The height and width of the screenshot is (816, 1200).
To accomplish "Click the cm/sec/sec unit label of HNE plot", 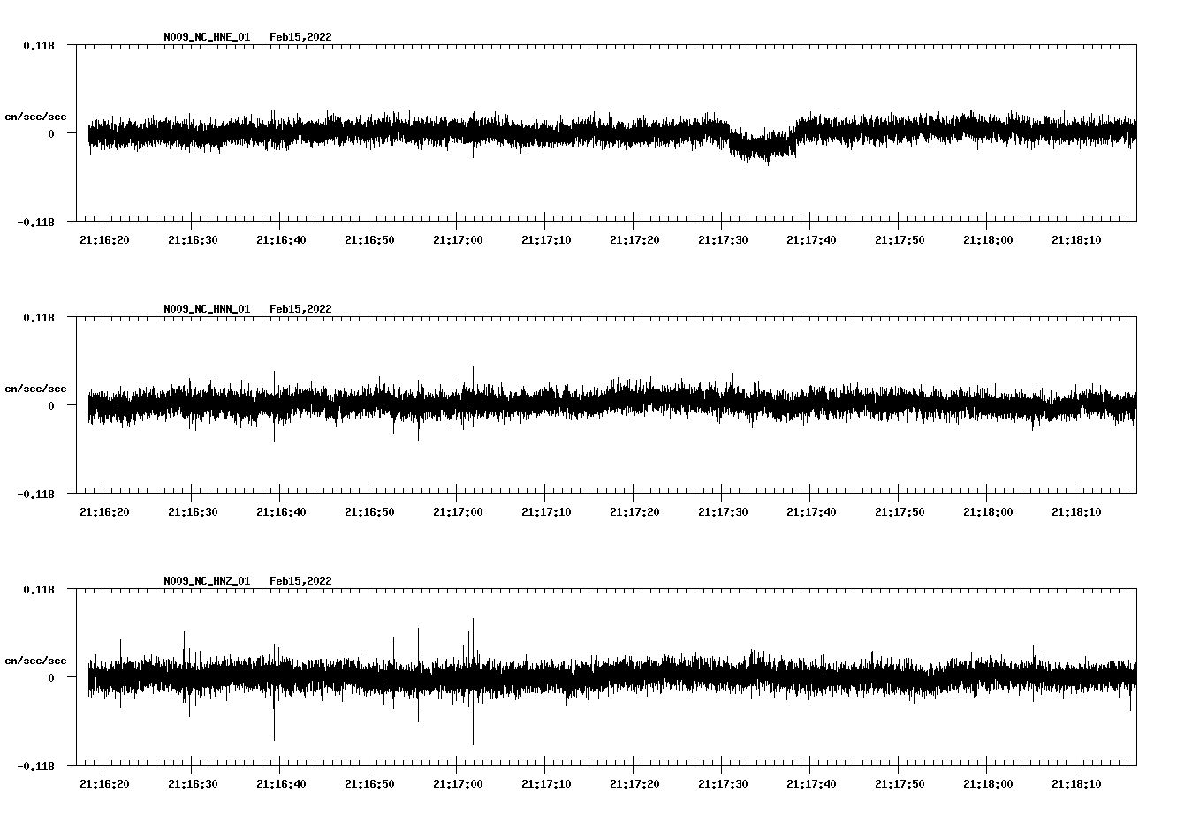I will (x=35, y=117).
